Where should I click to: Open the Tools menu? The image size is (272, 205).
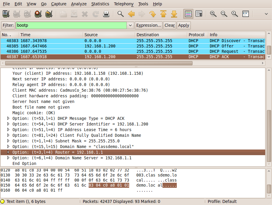pos(143,4)
